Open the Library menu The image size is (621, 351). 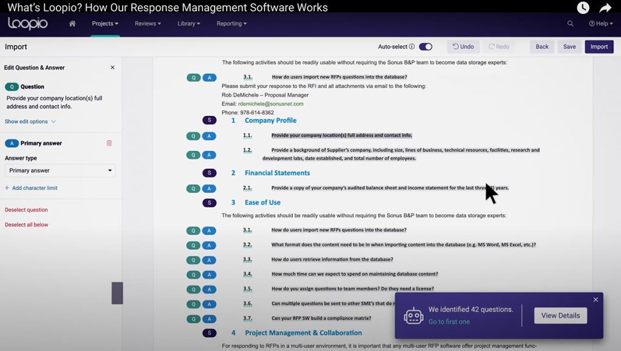click(x=188, y=23)
